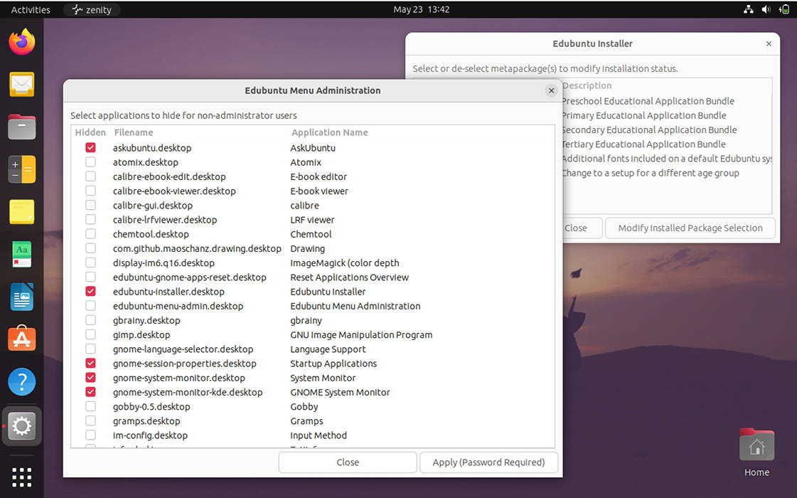Click Apply (Password Required)
The height and width of the screenshot is (498, 797).
[x=488, y=462]
